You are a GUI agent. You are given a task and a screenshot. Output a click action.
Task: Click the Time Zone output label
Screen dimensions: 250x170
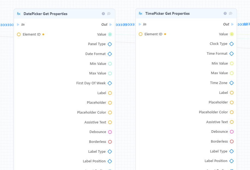pos(219,83)
